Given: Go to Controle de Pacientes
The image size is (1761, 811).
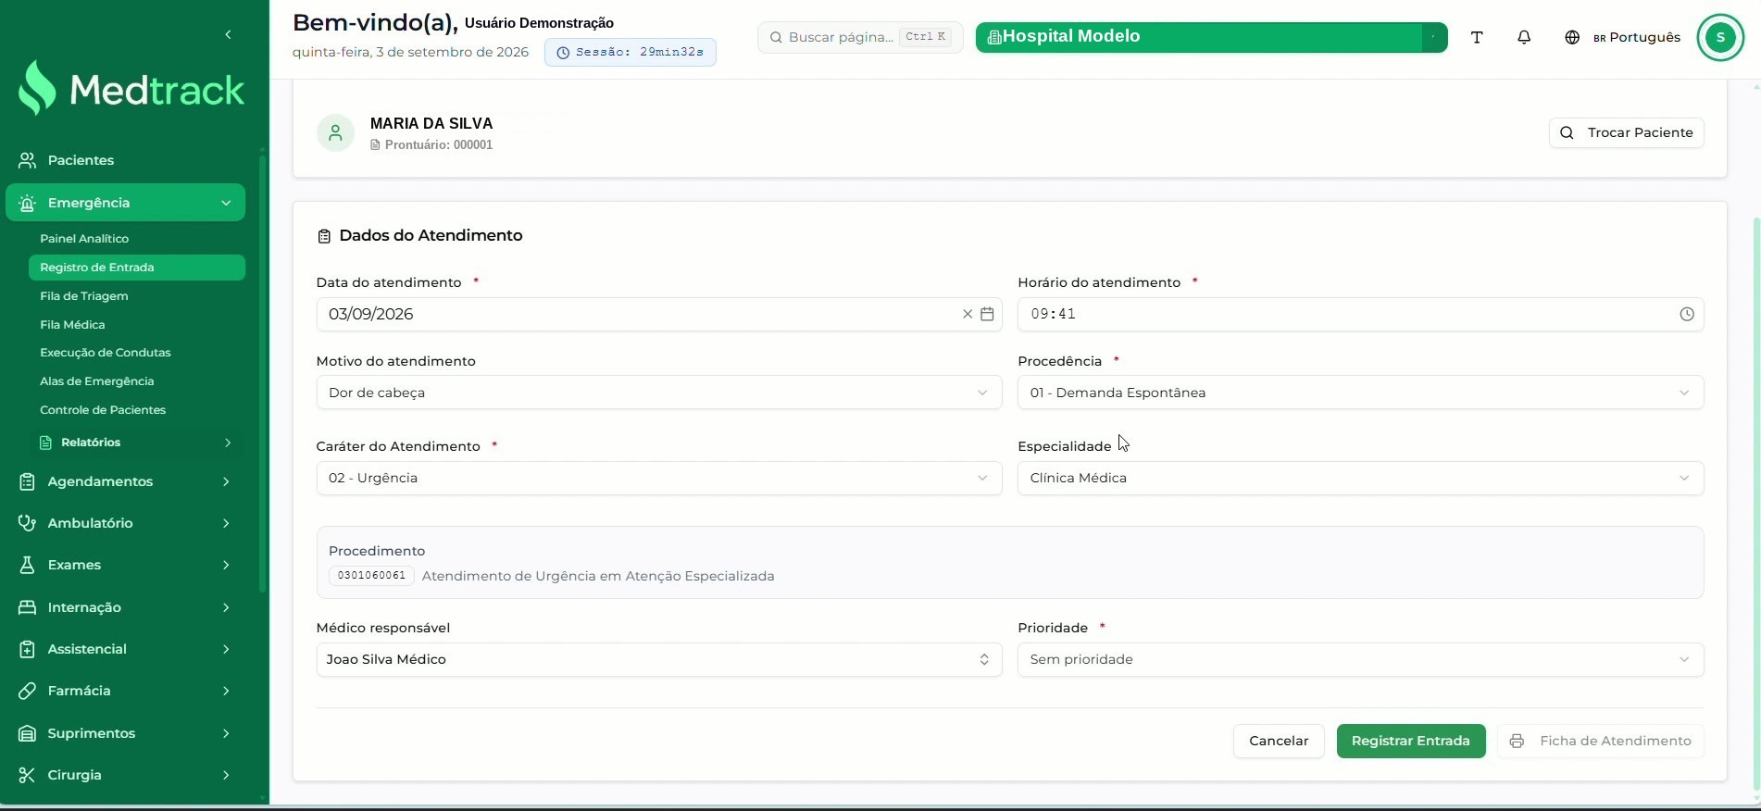Looking at the screenshot, I should [103, 410].
